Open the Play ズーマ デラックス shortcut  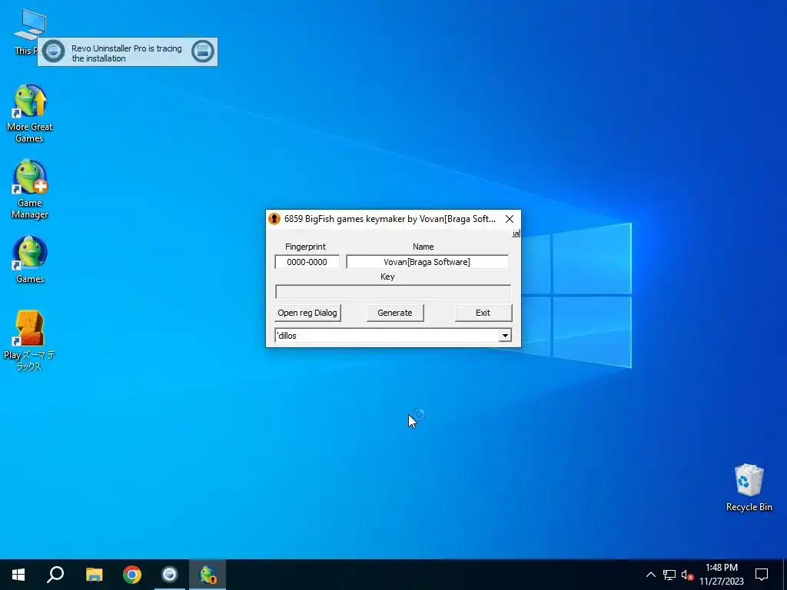click(29, 340)
